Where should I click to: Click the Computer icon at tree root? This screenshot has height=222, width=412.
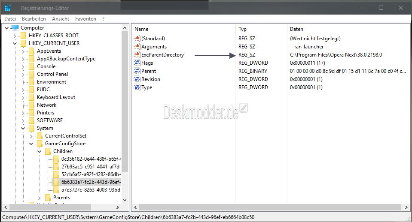click(15, 28)
